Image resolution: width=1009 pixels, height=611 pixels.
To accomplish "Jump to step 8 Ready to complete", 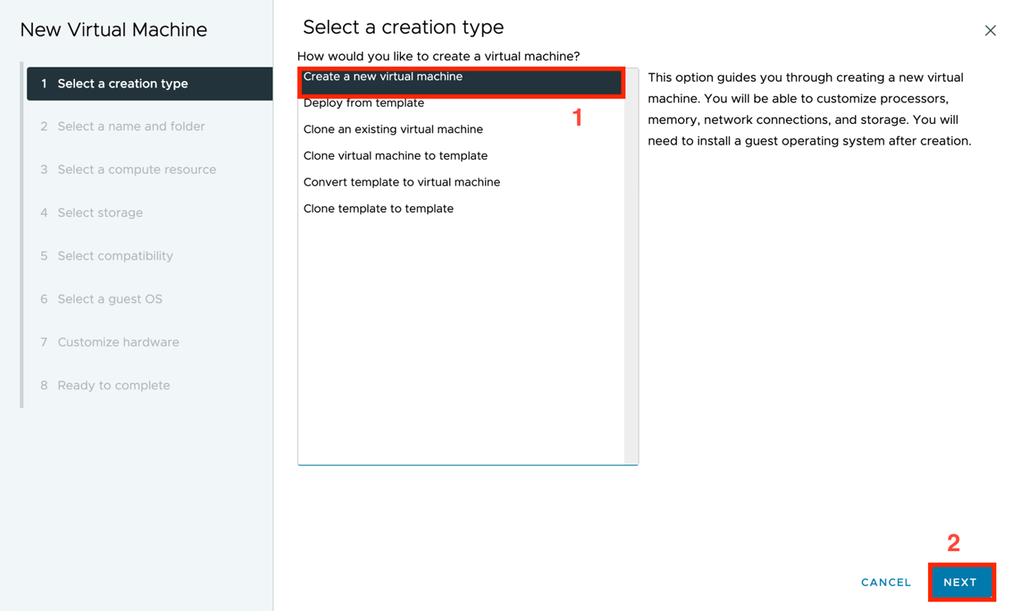I will pyautogui.click(x=113, y=386).
